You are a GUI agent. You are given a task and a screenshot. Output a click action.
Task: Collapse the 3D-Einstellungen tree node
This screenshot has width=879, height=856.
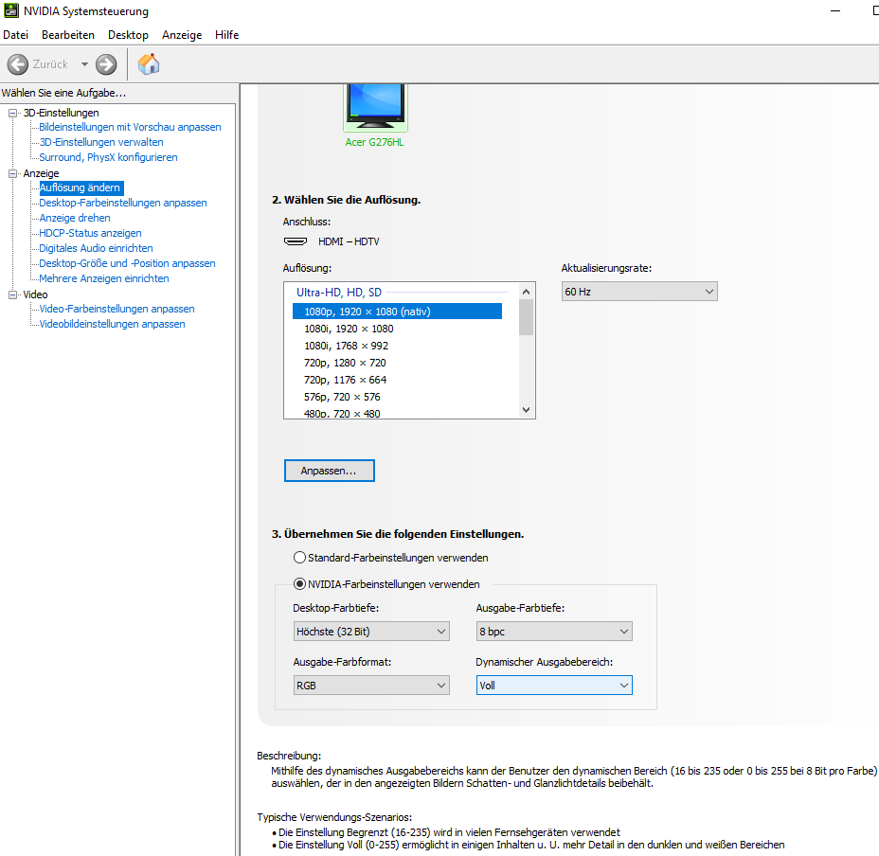point(13,113)
